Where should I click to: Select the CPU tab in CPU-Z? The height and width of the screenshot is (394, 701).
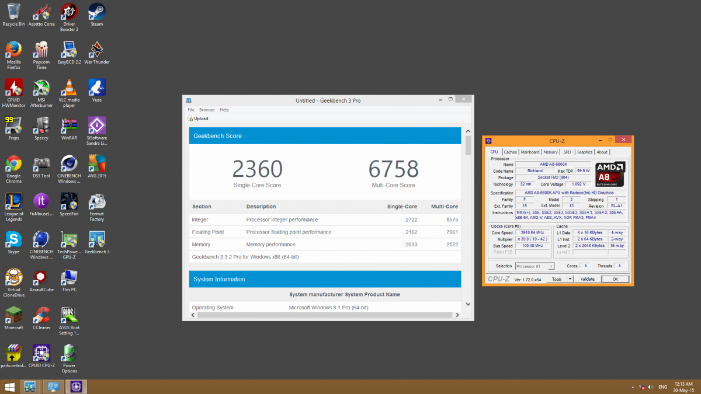point(494,152)
